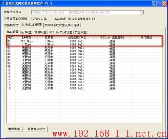Click the 更新端口描述 button
Screen dimensions: 168x139
coord(36,129)
